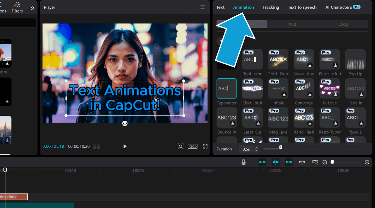Play the preview video
This screenshot has height=208, width=375.
click(x=125, y=146)
